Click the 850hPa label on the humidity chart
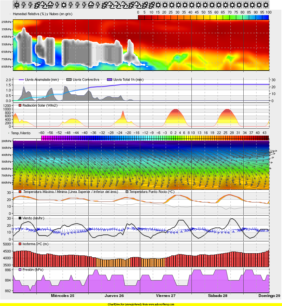The width and height of the screenshot is (282, 306). (x=6, y=67)
